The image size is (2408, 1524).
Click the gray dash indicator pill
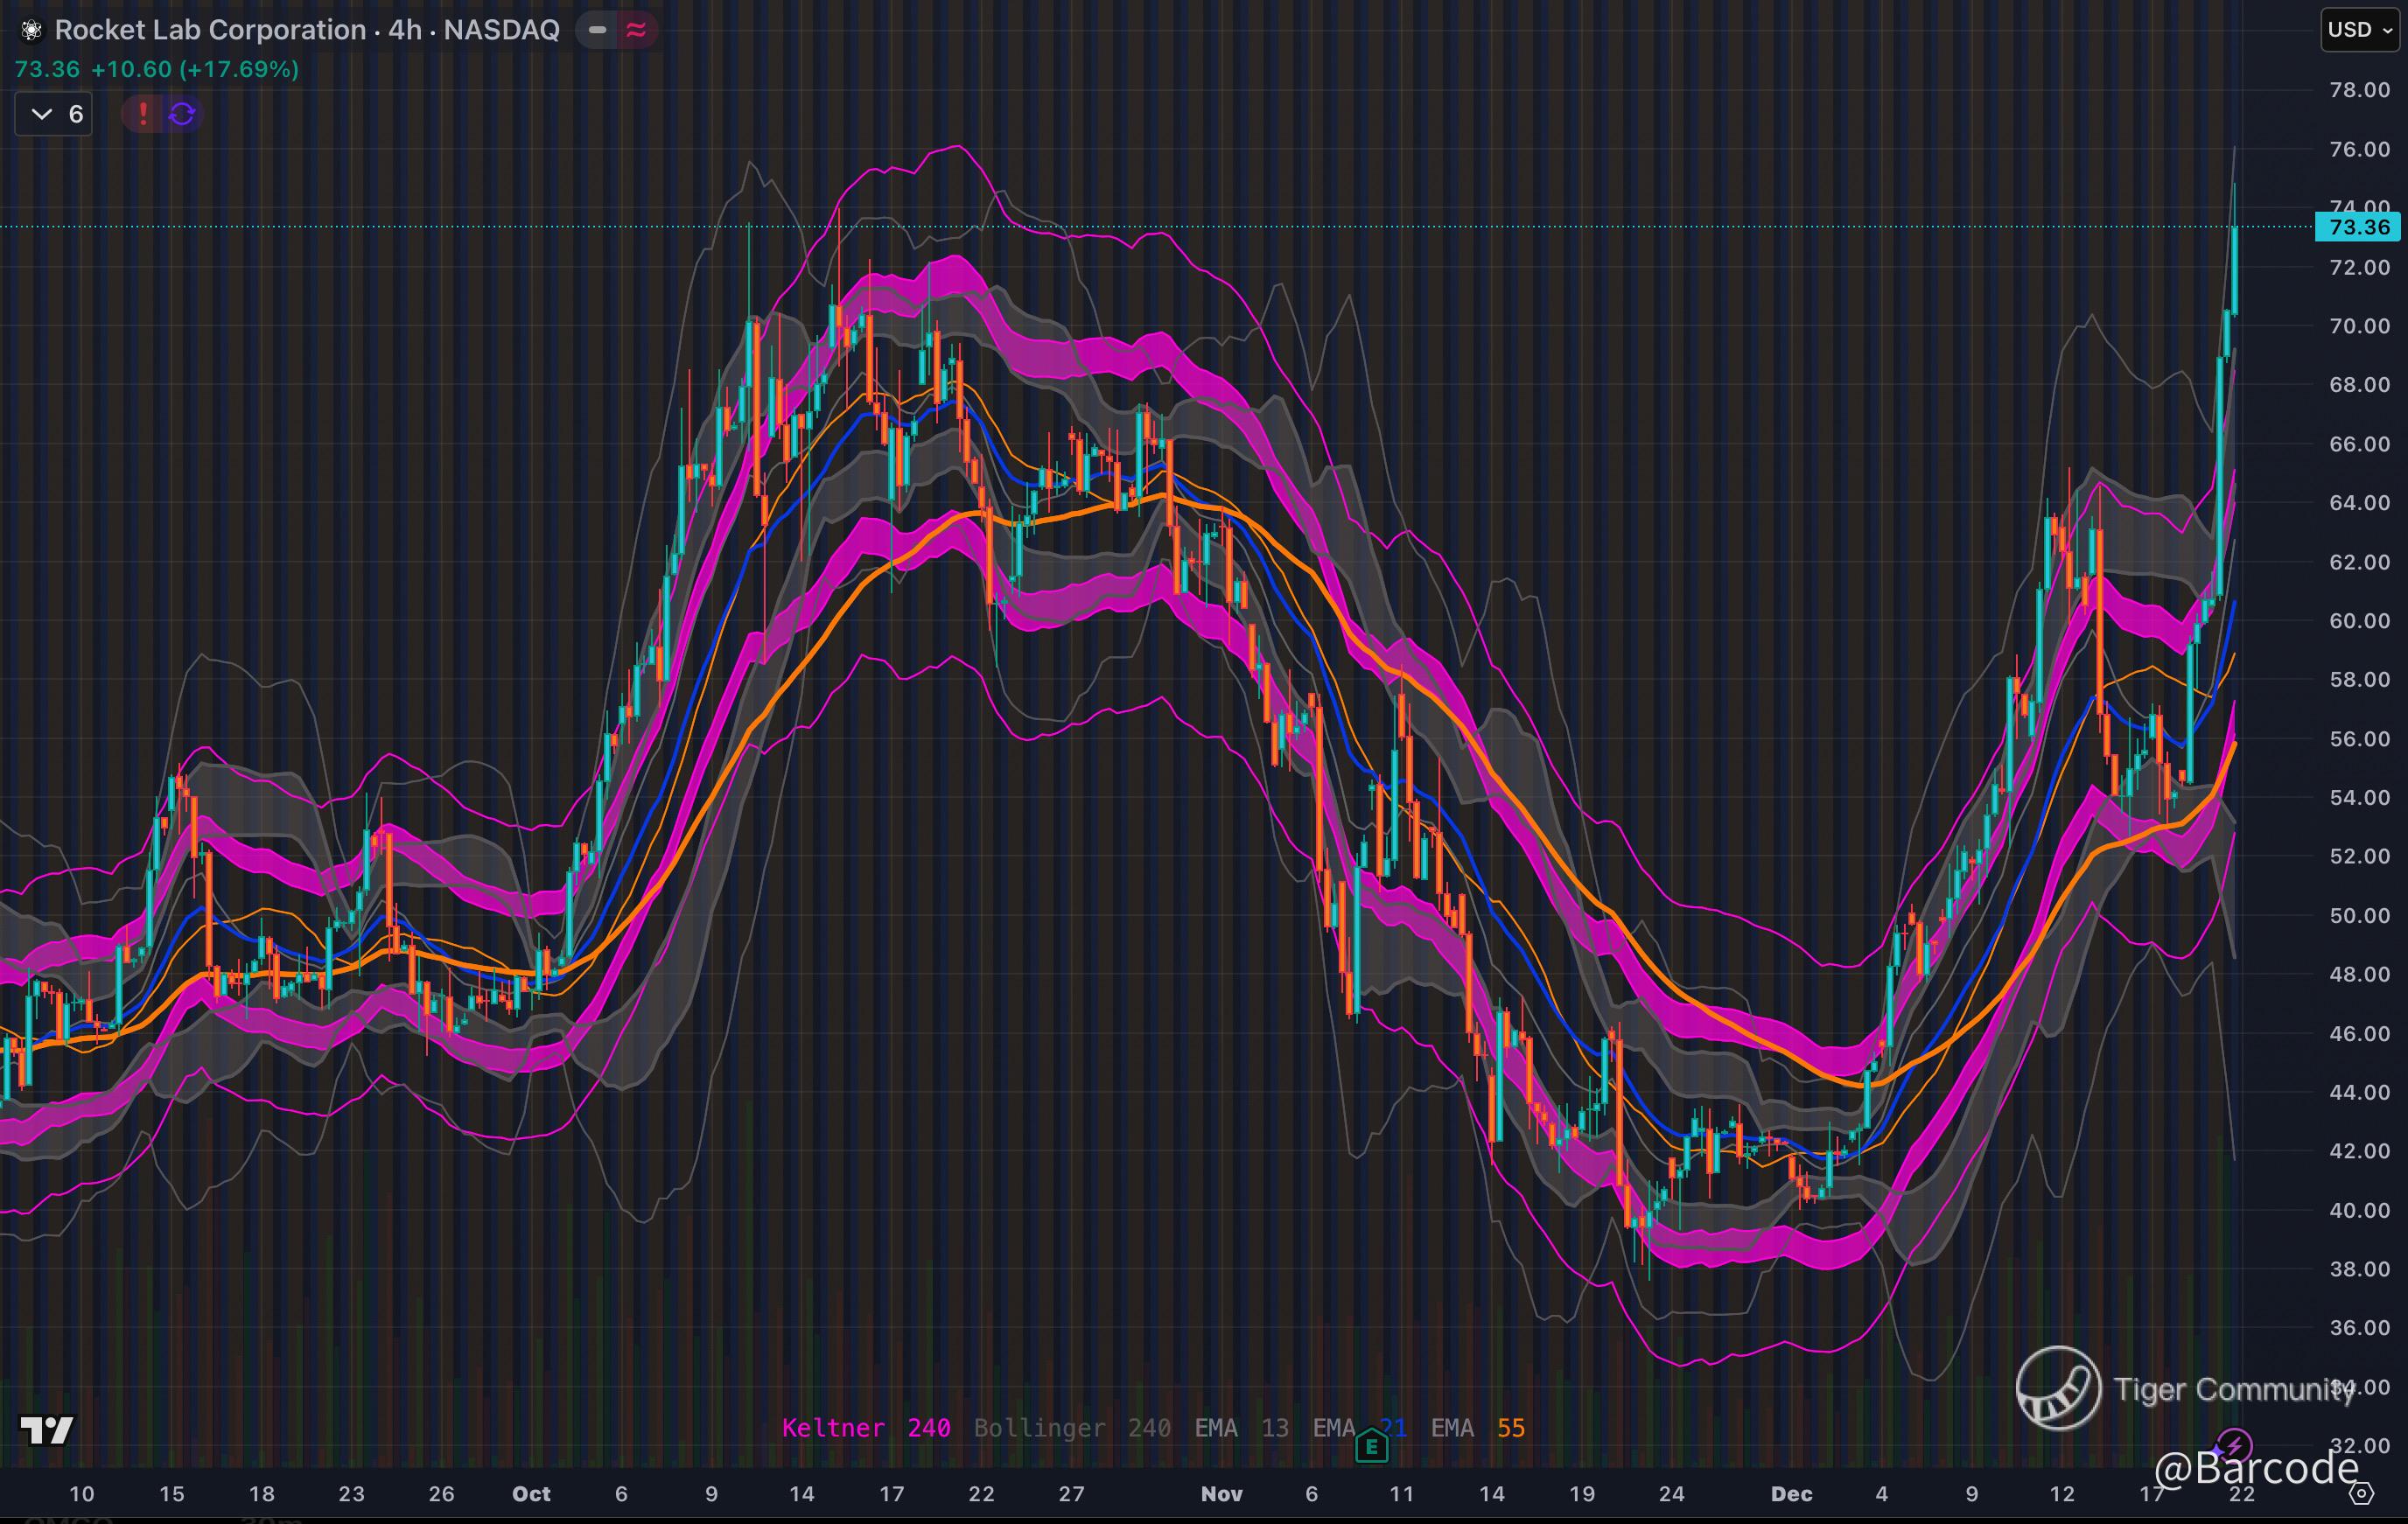point(597,30)
